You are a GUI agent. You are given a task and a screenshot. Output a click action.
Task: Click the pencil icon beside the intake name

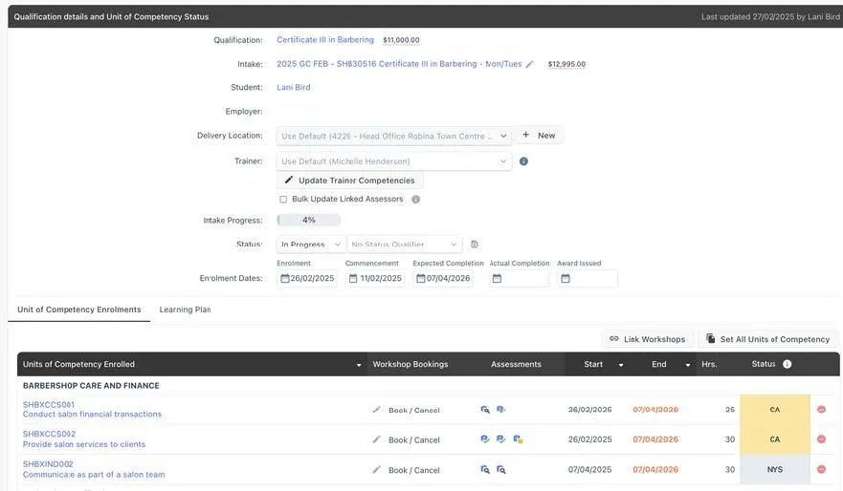(x=529, y=64)
